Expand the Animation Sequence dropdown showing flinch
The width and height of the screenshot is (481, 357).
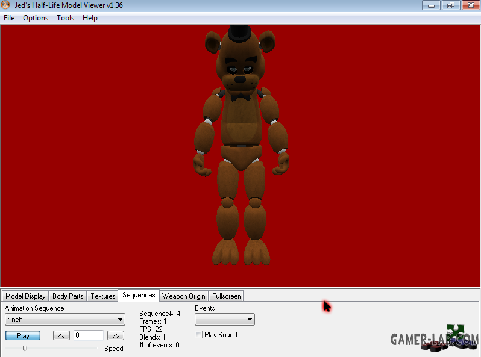tap(65, 320)
